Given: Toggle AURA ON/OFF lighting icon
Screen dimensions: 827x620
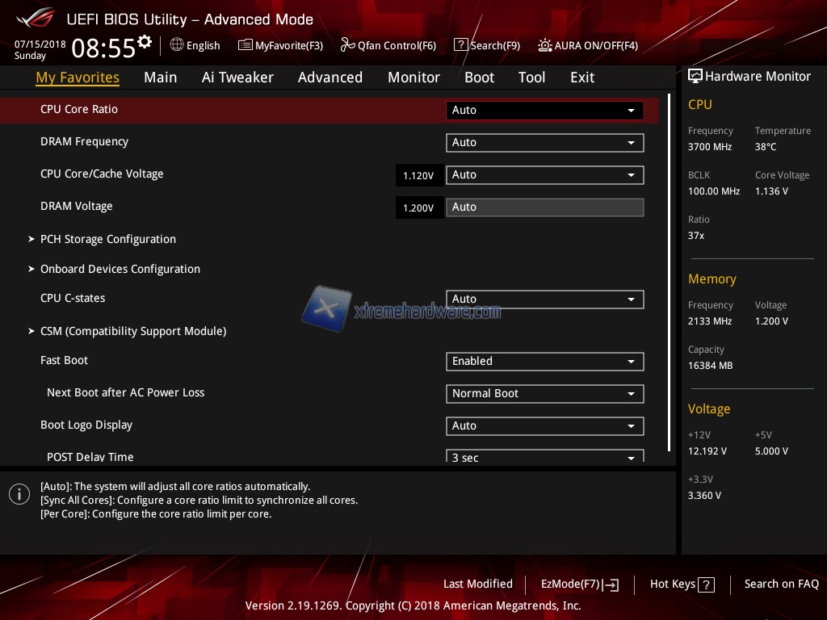Looking at the screenshot, I should point(545,45).
